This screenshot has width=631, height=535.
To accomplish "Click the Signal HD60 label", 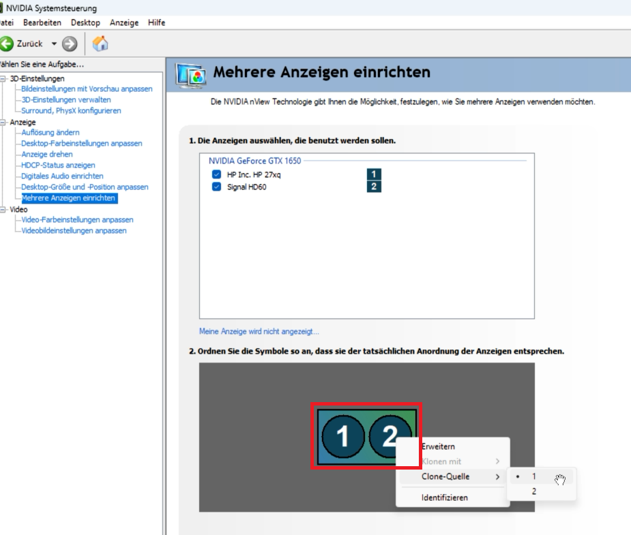I will coord(247,187).
